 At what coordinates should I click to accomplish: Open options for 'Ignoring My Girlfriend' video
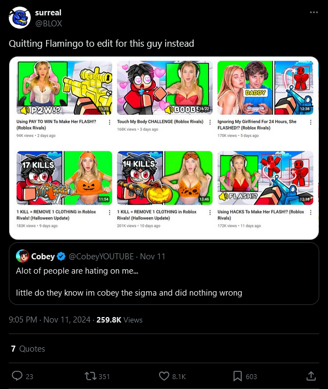click(x=310, y=122)
